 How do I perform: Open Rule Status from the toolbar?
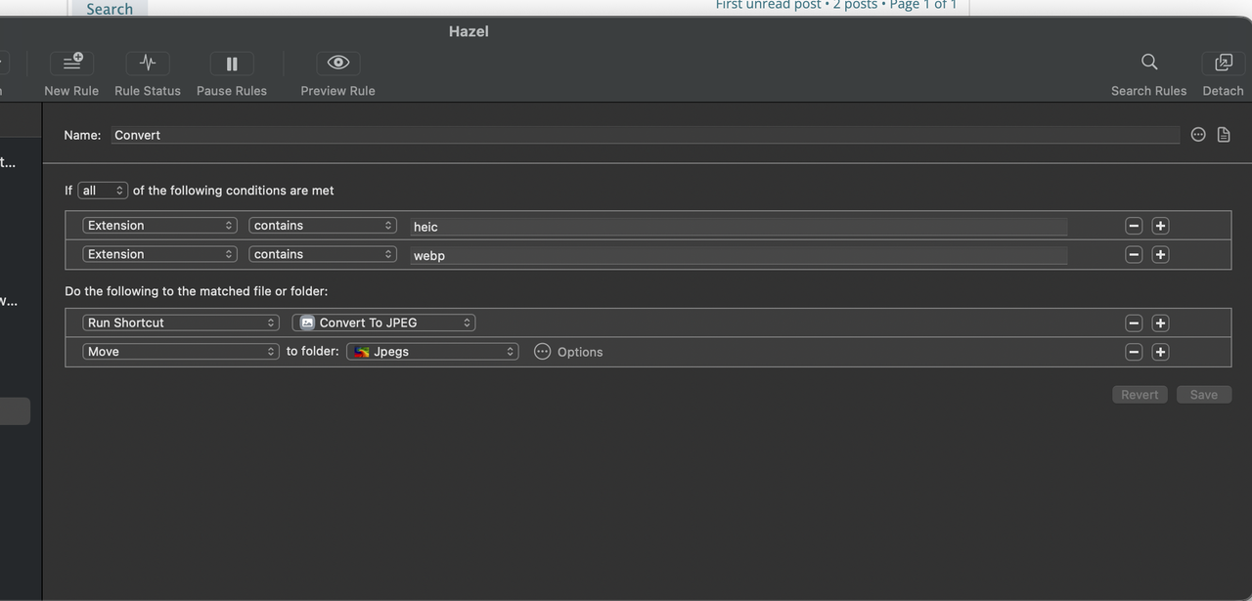coord(148,63)
